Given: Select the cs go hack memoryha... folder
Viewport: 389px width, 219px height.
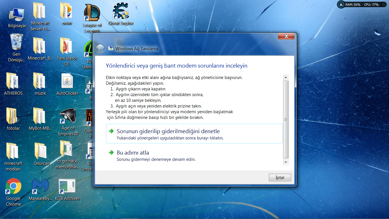Looking at the screenshot, I should coord(67,155).
